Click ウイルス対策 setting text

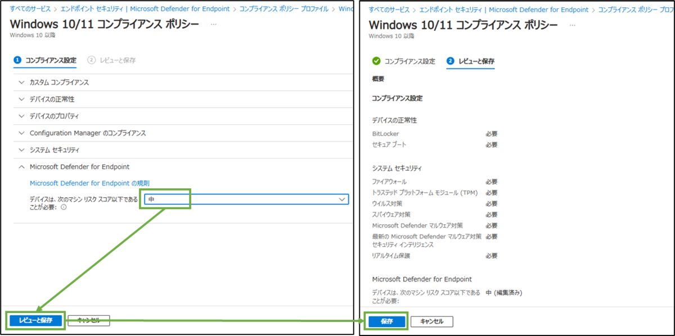click(x=387, y=203)
